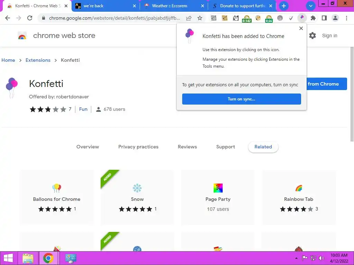354x265 pixels.
Task: Open web store settings gear
Action: pyautogui.click(x=313, y=36)
